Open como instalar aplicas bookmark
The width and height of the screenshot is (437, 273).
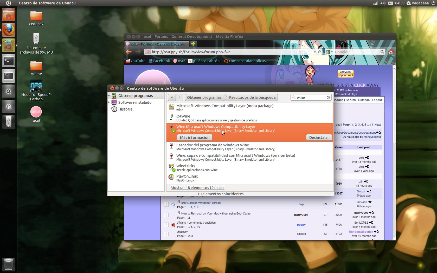click(247, 61)
